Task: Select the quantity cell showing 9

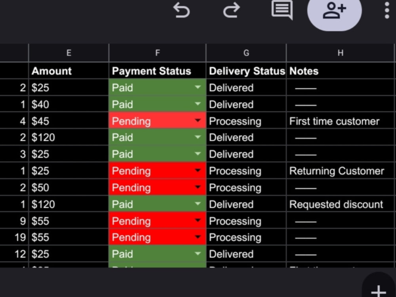Action: click(x=14, y=221)
